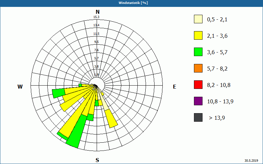The height and width of the screenshot is (164, 263).
Task: Click the 7,6 ring axis value
Action: click(x=96, y=50)
